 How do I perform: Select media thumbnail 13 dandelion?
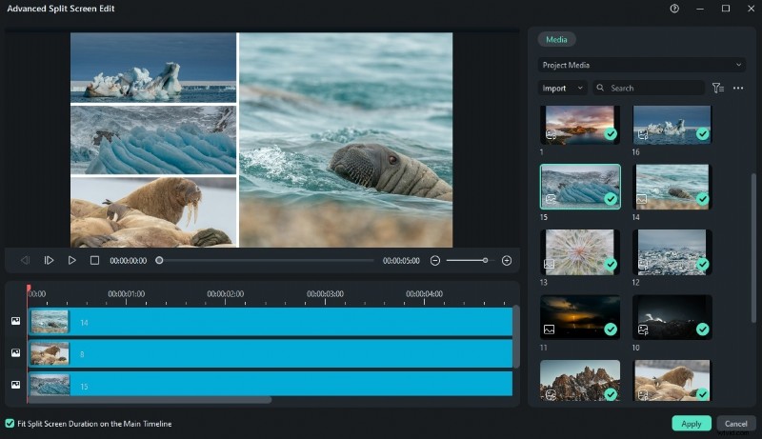point(580,251)
